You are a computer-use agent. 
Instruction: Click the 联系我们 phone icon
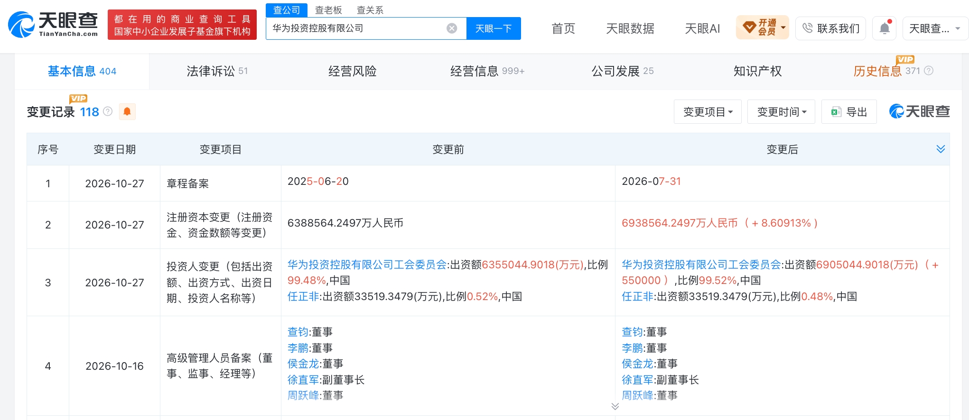(807, 28)
